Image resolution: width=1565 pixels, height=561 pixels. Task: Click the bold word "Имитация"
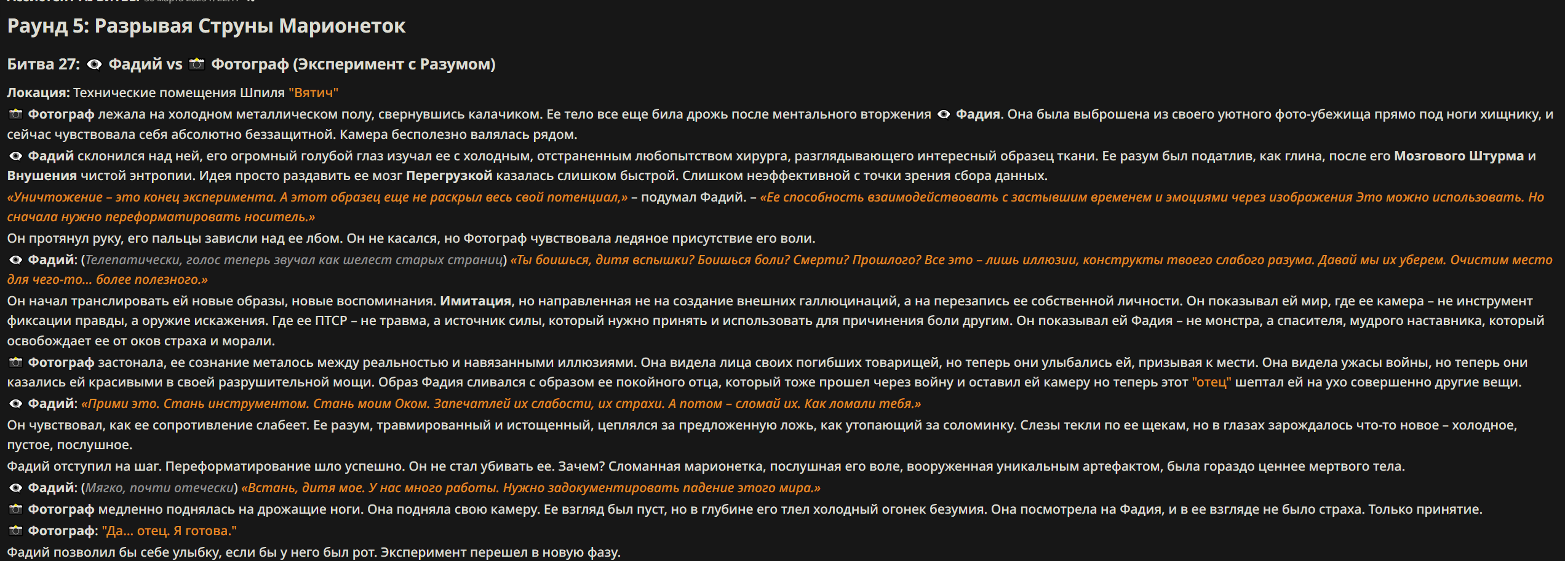tap(476, 301)
